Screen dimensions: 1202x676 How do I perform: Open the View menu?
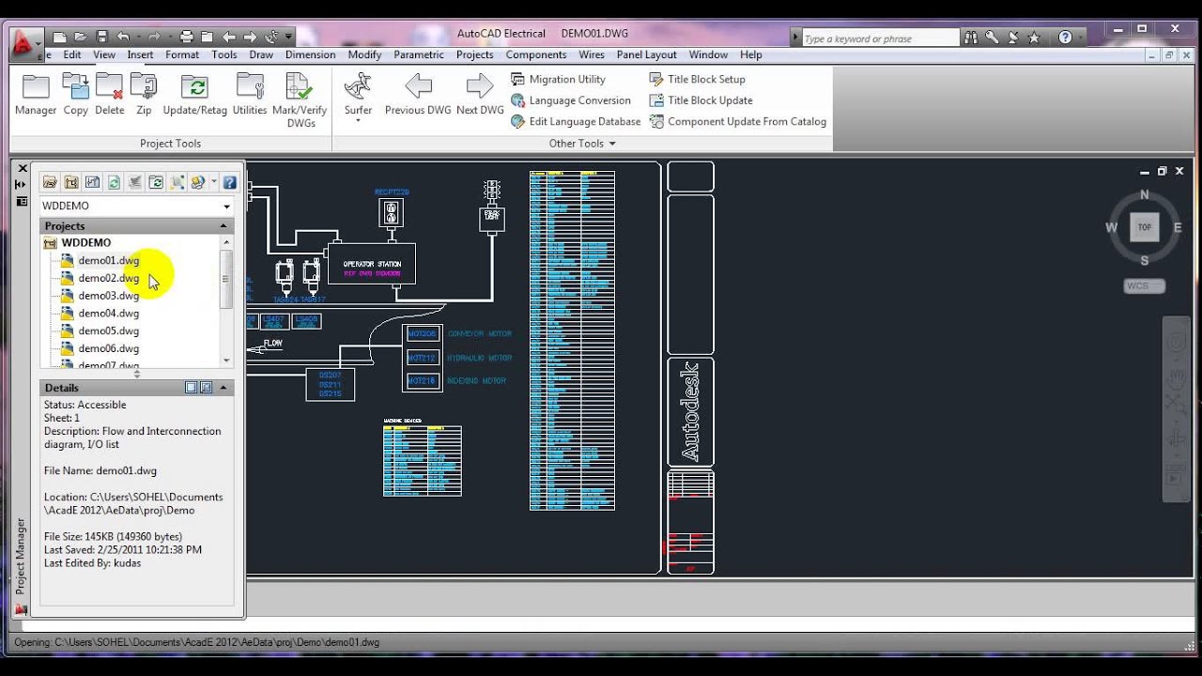104,55
